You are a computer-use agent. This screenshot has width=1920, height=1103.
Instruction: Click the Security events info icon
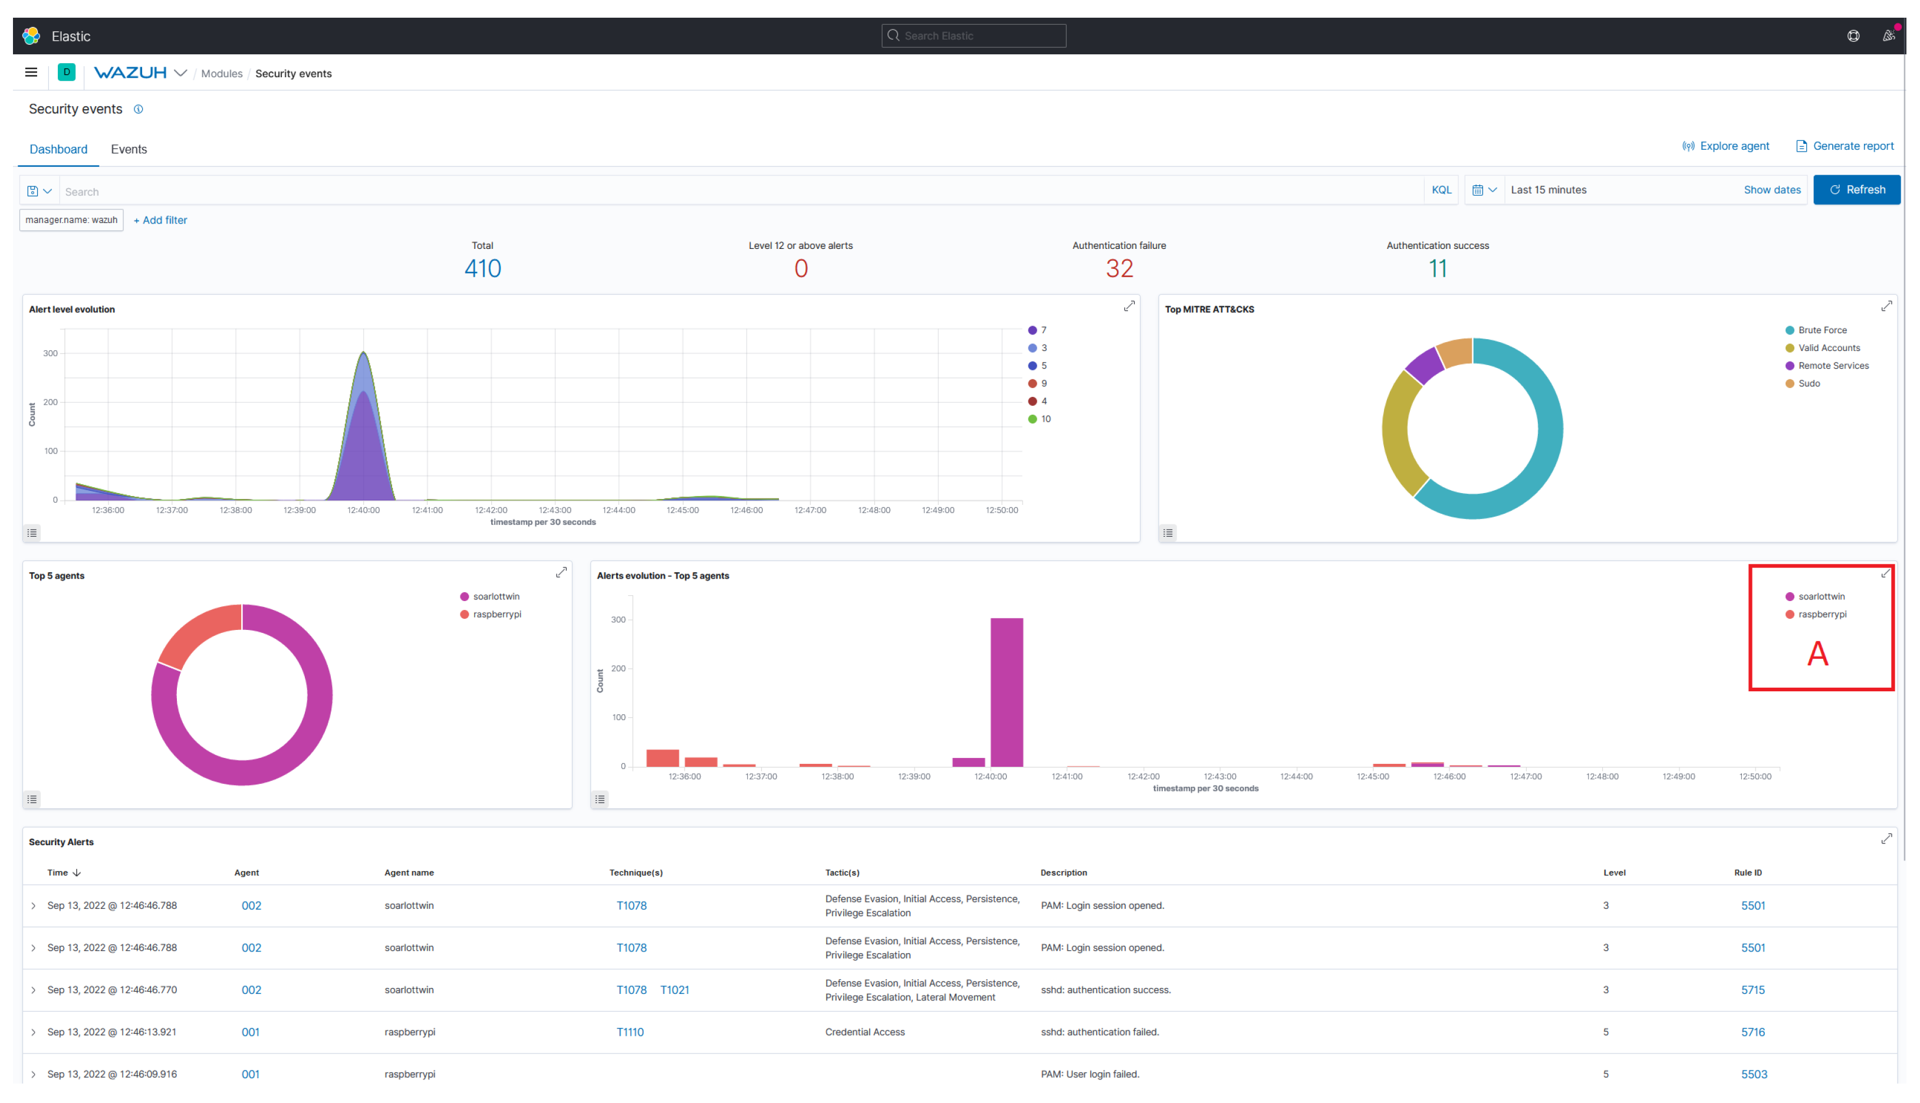(139, 109)
